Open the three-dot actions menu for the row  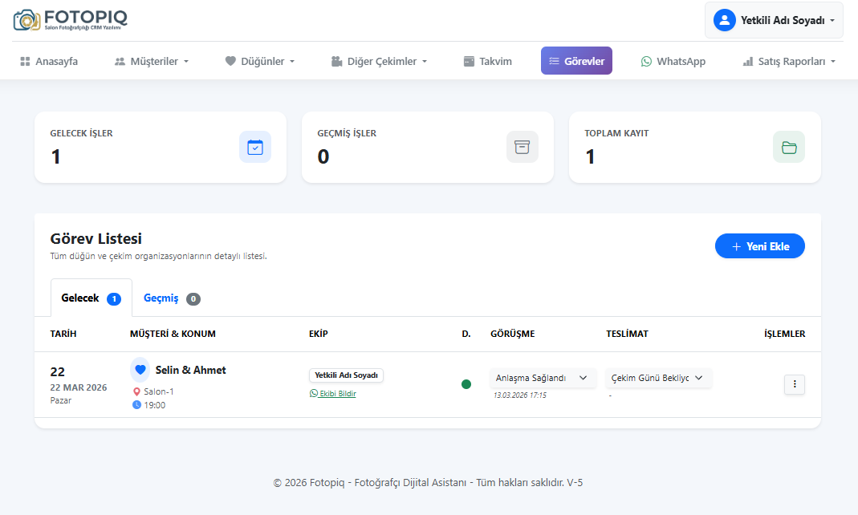pos(795,384)
